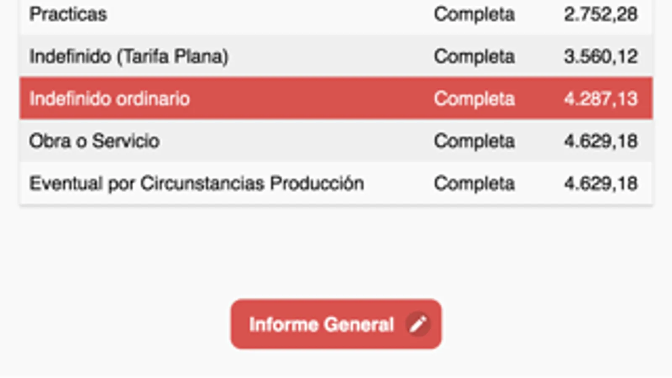Select the Obra o Servicio row label
Screen dimensions: 672x378
[x=94, y=141]
